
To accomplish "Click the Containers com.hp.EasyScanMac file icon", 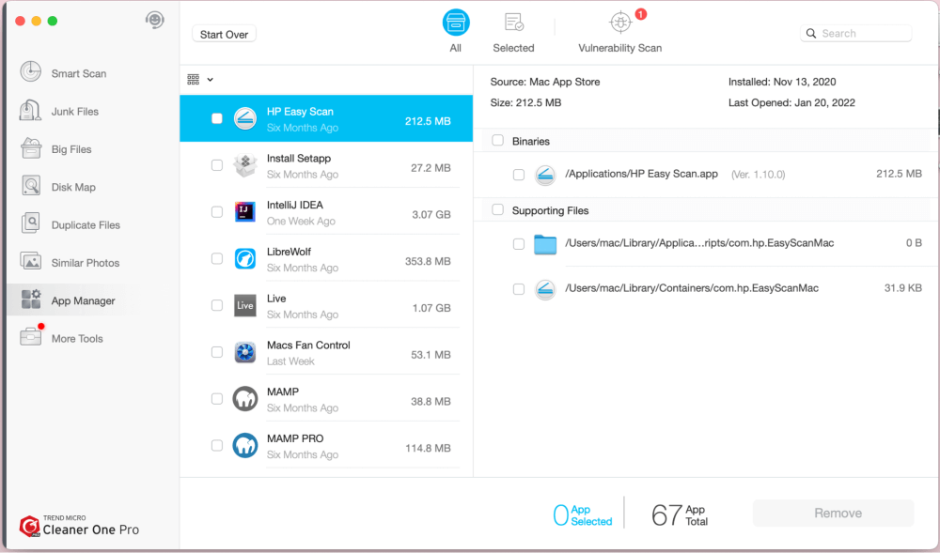I will point(545,289).
